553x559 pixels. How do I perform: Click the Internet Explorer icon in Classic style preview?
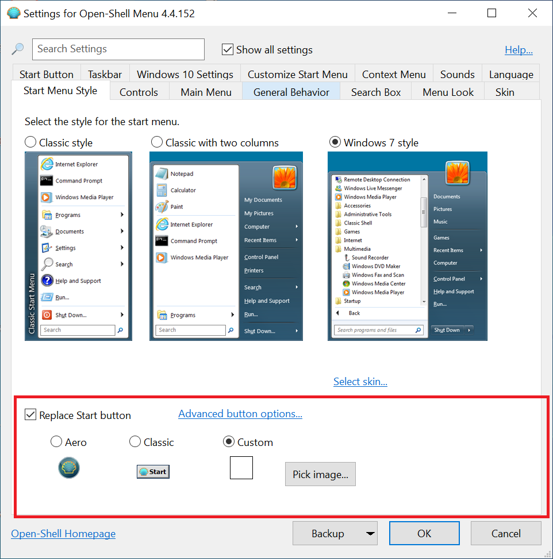tap(47, 164)
